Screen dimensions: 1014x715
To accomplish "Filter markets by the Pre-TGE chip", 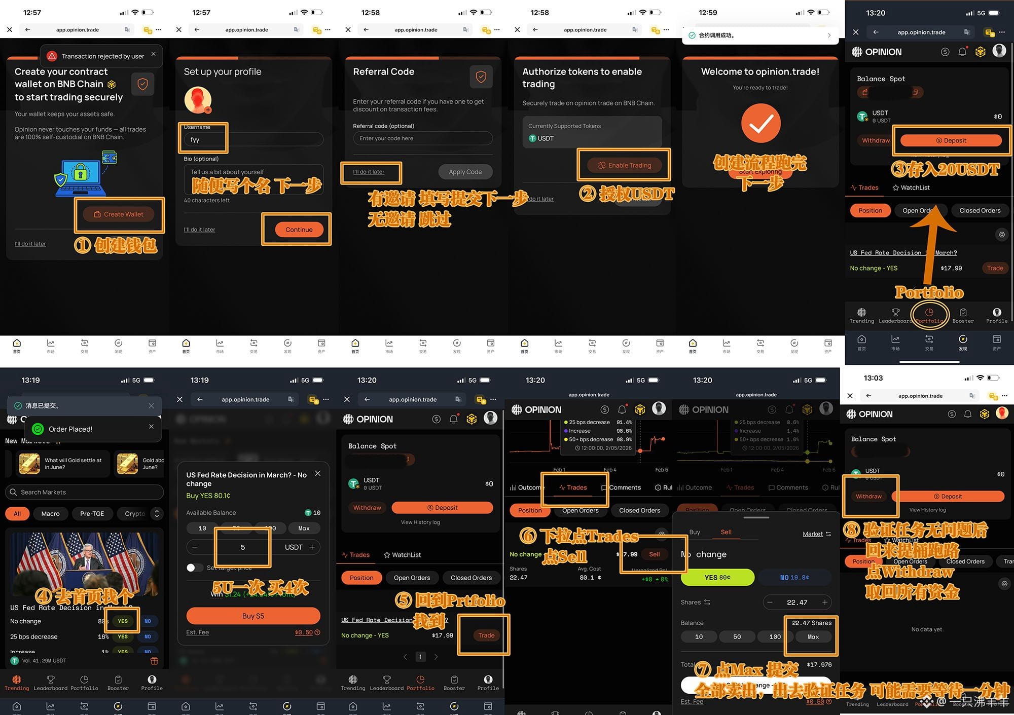I will (92, 514).
